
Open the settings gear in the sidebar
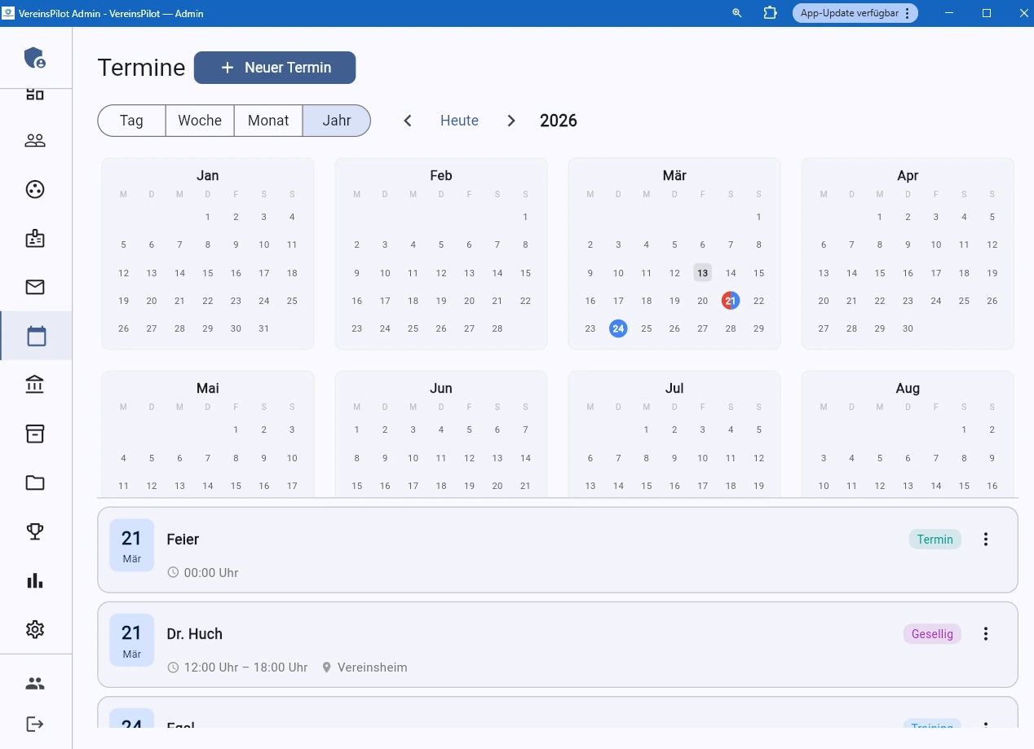click(35, 629)
